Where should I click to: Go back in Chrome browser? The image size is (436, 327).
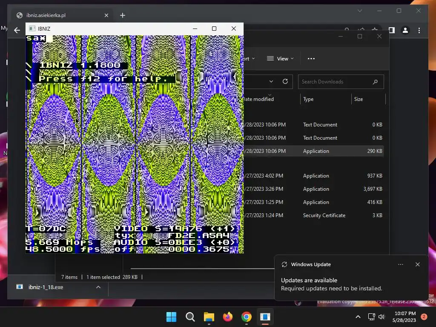pos(17,30)
